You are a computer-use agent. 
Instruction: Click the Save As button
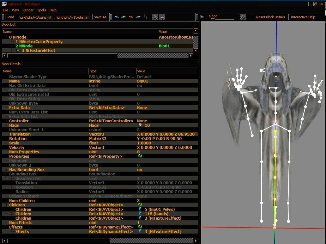point(100,17)
